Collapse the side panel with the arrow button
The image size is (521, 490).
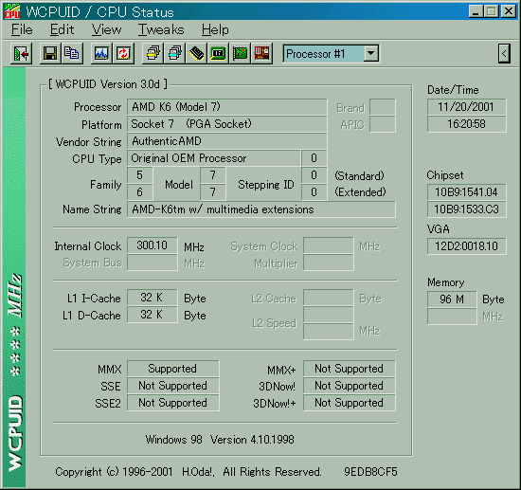pos(504,53)
